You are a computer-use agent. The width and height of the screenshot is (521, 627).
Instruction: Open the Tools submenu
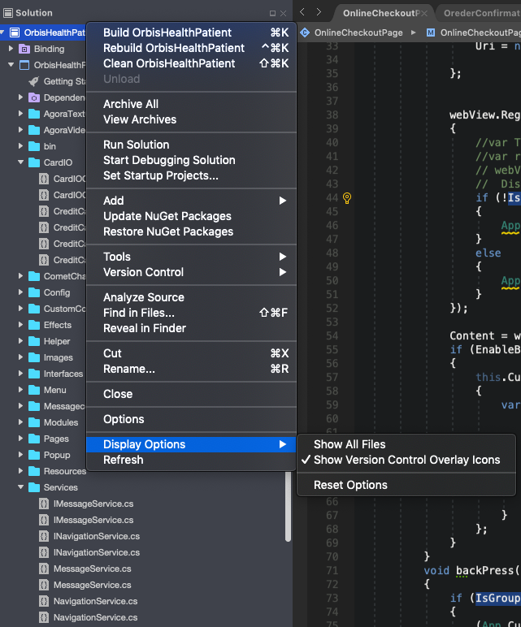[x=191, y=257]
